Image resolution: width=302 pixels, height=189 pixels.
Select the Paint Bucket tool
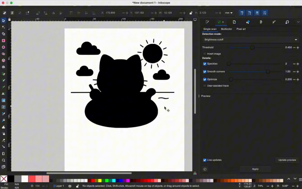click(x=3, y=120)
